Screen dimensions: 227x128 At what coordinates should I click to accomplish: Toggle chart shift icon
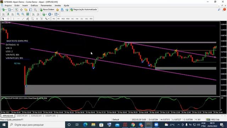pos(38,14)
